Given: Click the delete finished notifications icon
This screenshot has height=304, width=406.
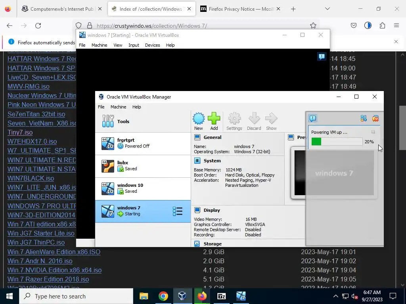Looking at the screenshot, I should (x=375, y=118).
